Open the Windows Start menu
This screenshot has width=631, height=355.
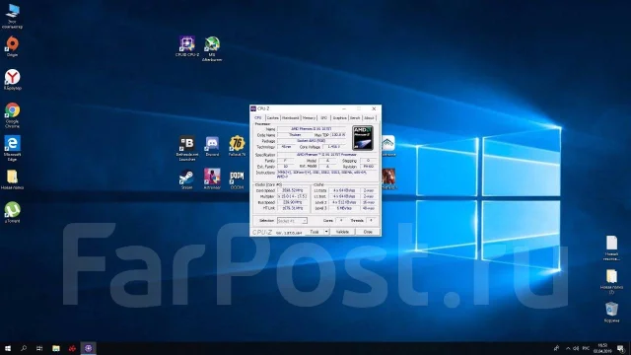(8, 348)
